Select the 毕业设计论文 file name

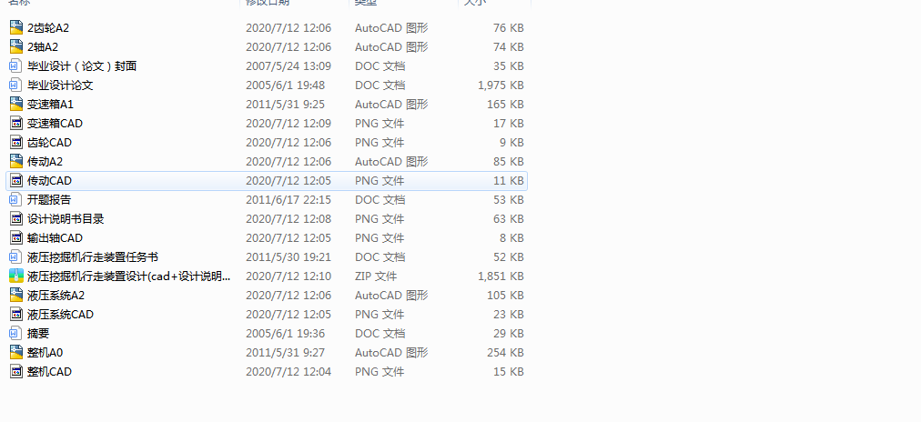[60, 85]
